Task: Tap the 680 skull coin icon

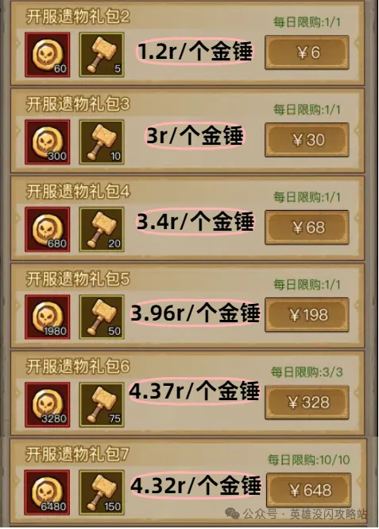Action: (x=48, y=229)
